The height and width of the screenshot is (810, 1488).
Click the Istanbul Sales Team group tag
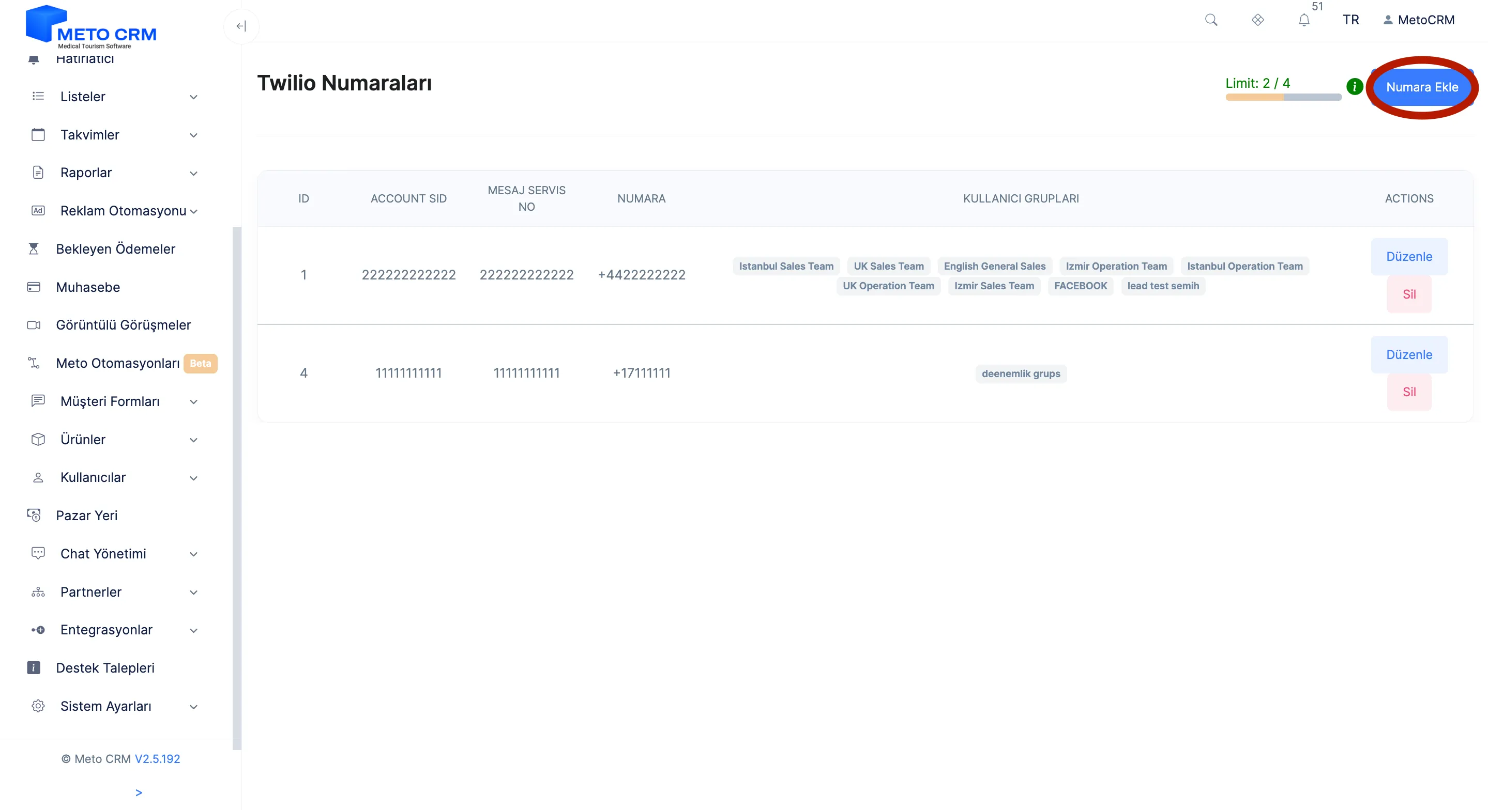click(x=786, y=266)
